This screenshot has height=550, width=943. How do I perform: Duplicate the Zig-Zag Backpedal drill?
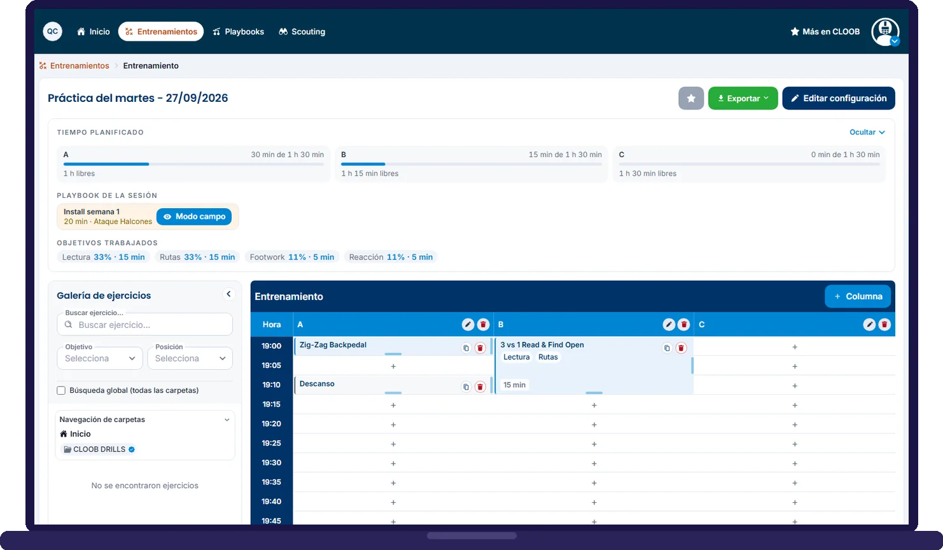pyautogui.click(x=466, y=348)
